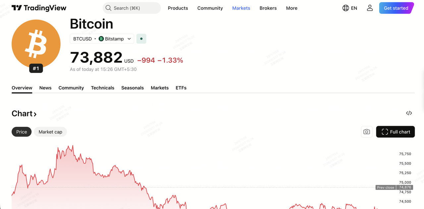Open the Brokers navigation link
This screenshot has height=209, width=424.
[268, 8]
